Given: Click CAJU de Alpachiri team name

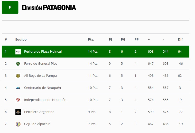Looking at the screenshot, I should tap(37, 124).
